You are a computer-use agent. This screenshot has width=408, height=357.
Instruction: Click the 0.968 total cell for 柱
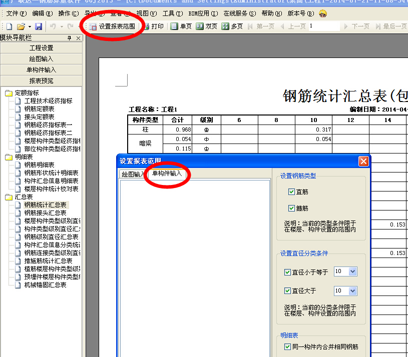pos(177,129)
